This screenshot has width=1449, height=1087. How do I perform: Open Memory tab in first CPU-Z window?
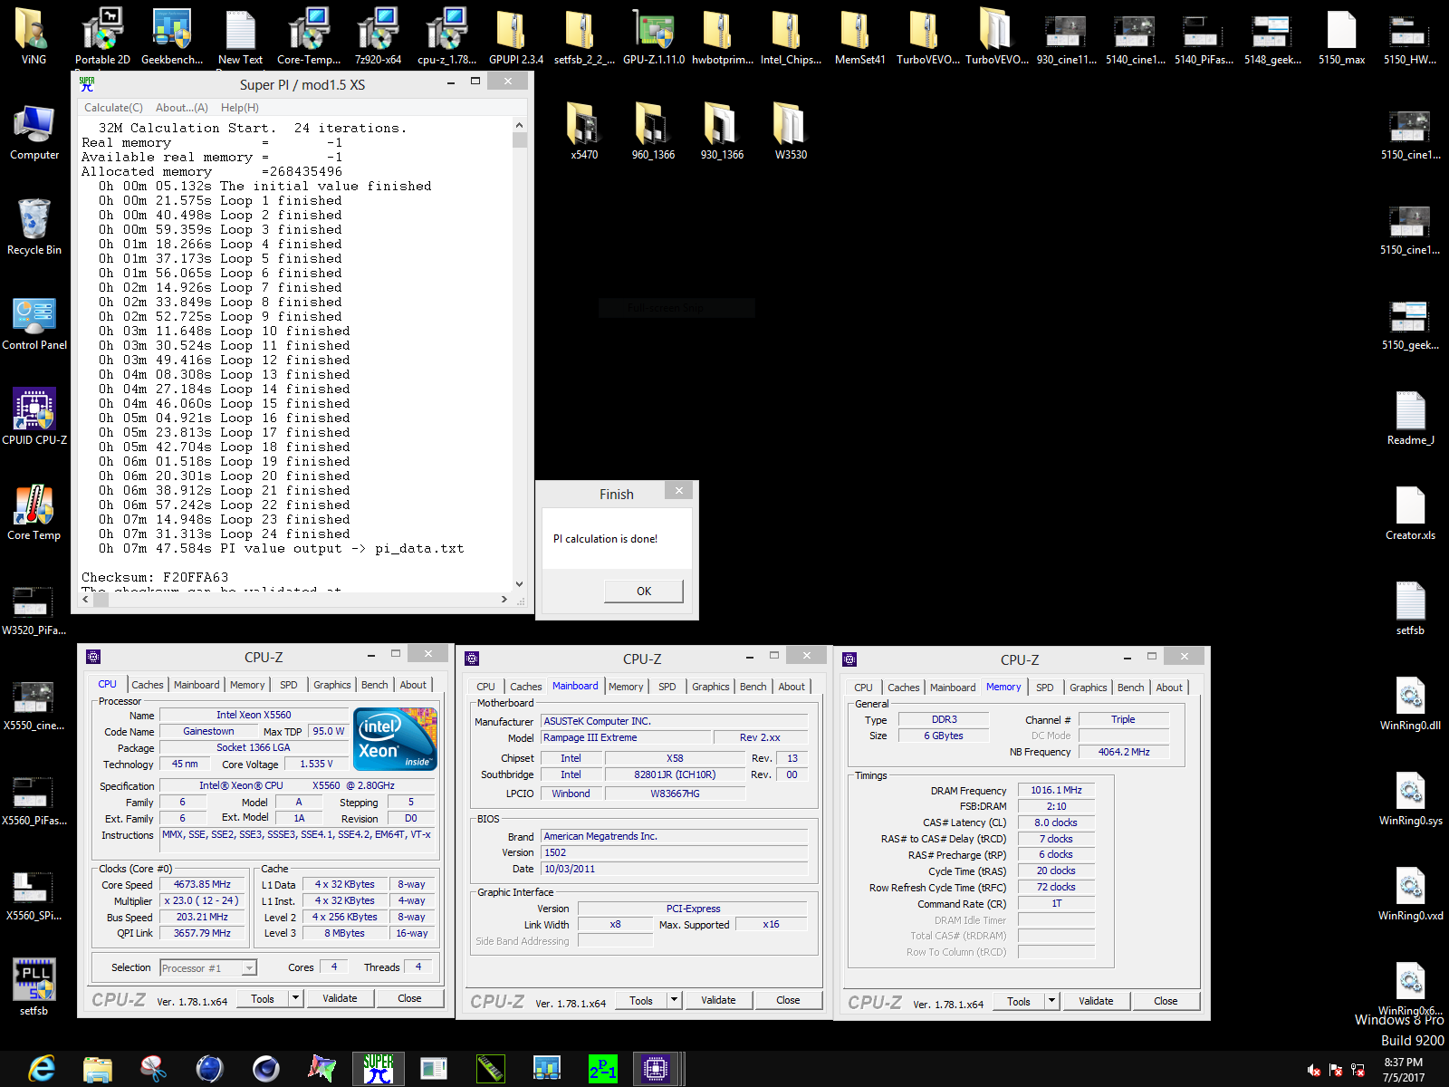[247, 685]
